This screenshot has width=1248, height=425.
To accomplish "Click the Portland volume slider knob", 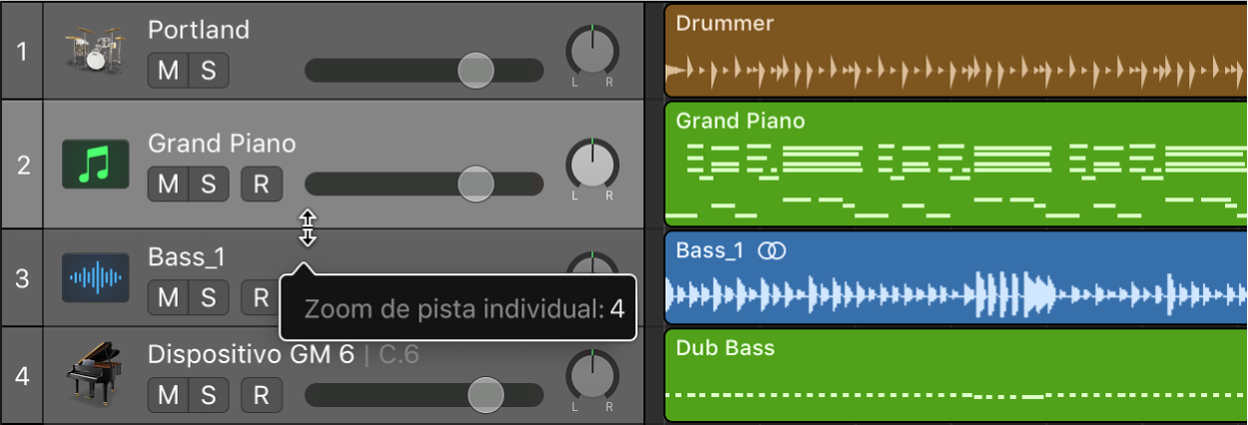I will (475, 70).
